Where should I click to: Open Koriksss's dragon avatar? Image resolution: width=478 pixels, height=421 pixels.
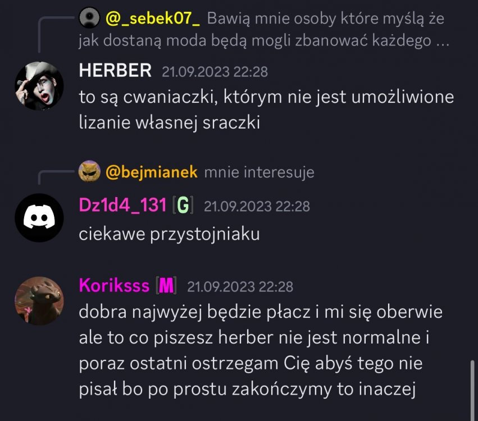39,301
